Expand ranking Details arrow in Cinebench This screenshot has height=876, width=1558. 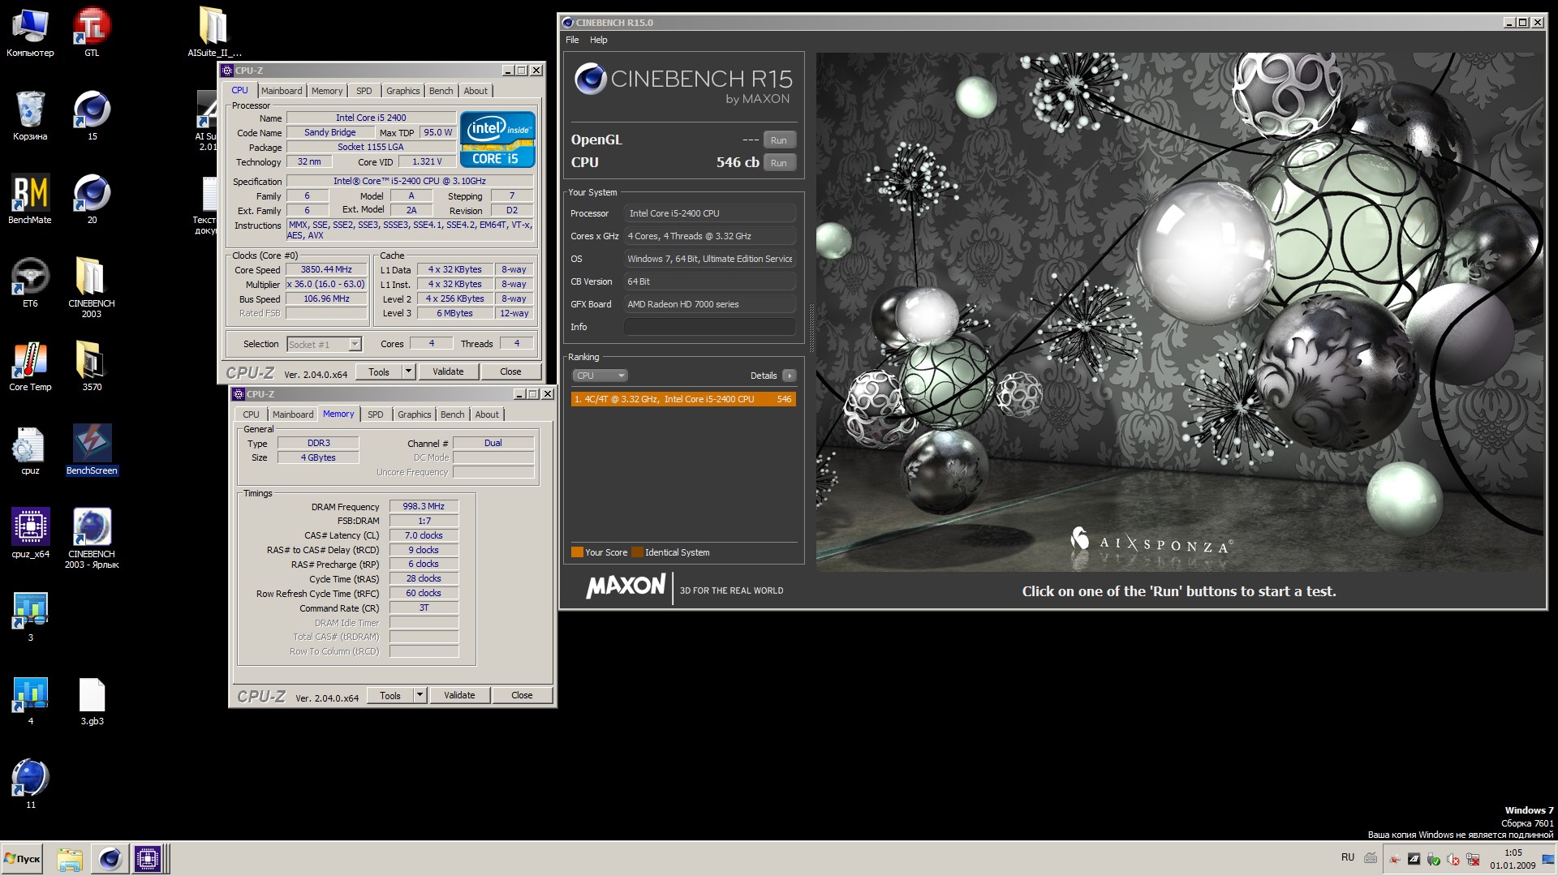point(789,376)
